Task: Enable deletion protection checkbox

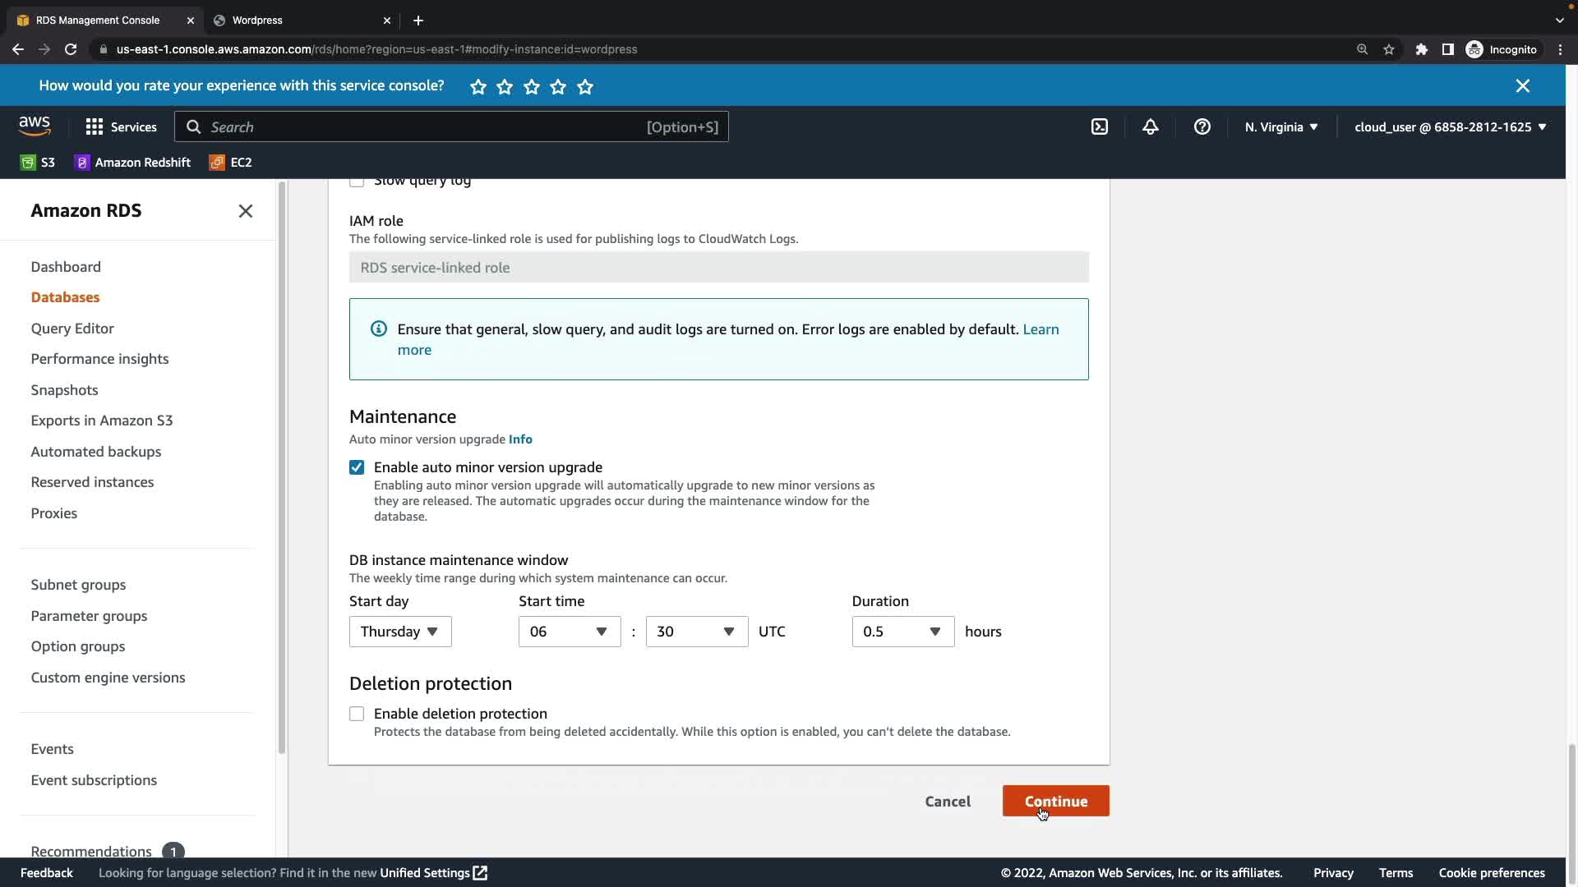Action: click(x=357, y=714)
